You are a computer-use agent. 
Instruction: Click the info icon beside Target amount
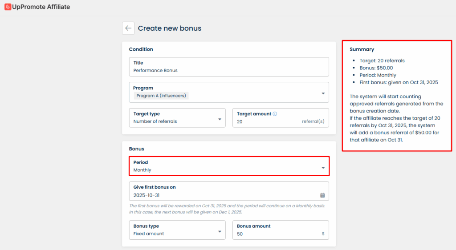[275, 114]
